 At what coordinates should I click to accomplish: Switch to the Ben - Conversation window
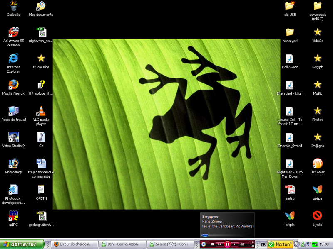[123, 244]
